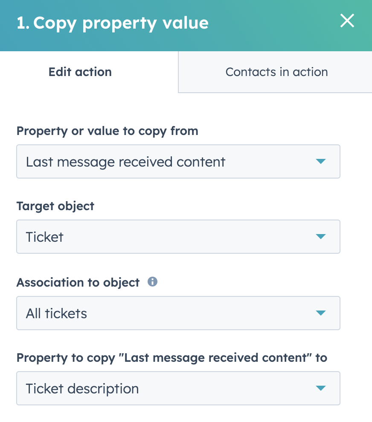Select the All tickets value text

click(56, 314)
